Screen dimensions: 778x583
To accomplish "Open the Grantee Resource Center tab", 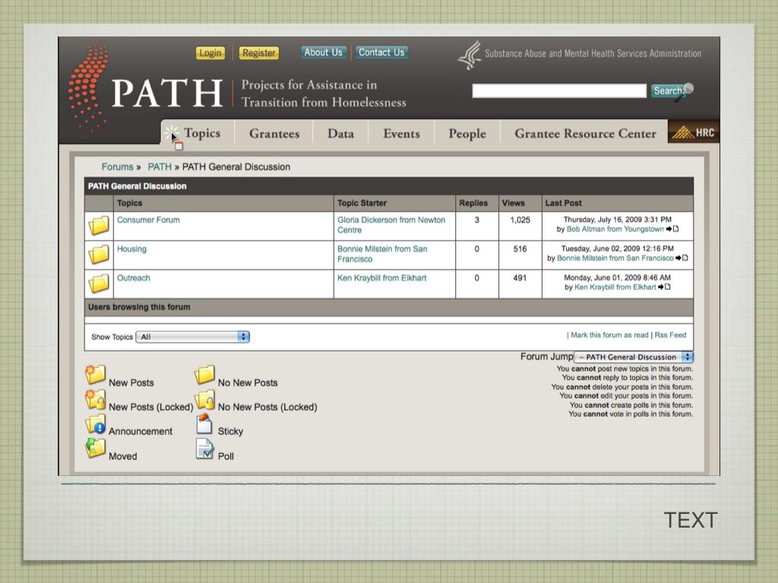I will pyautogui.click(x=585, y=134).
